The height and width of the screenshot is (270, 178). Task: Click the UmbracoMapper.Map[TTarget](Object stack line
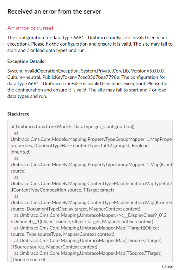coord(87,228)
